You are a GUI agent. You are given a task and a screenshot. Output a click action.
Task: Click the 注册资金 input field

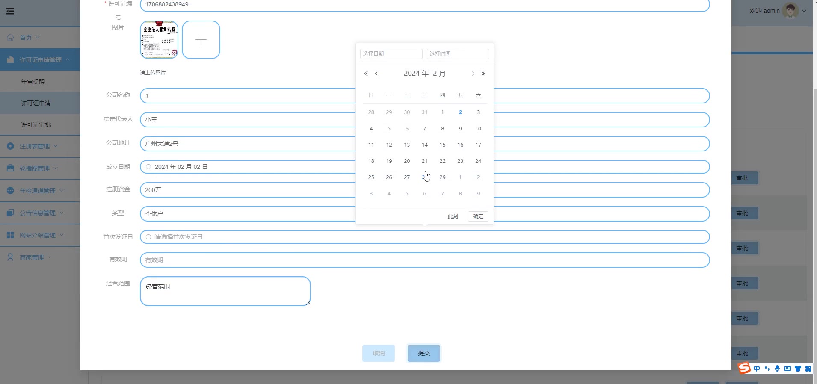[425, 190]
